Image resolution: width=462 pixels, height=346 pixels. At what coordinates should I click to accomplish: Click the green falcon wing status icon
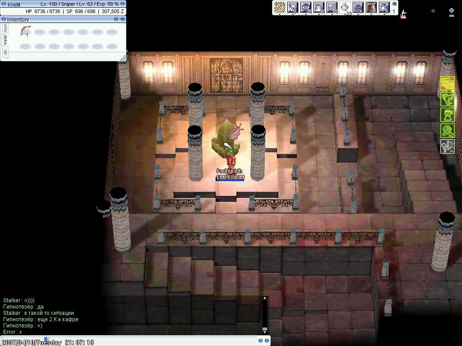(448, 99)
